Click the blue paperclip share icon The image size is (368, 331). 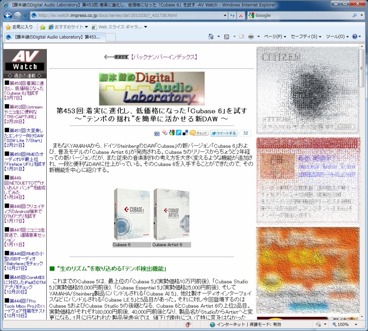coord(179,133)
